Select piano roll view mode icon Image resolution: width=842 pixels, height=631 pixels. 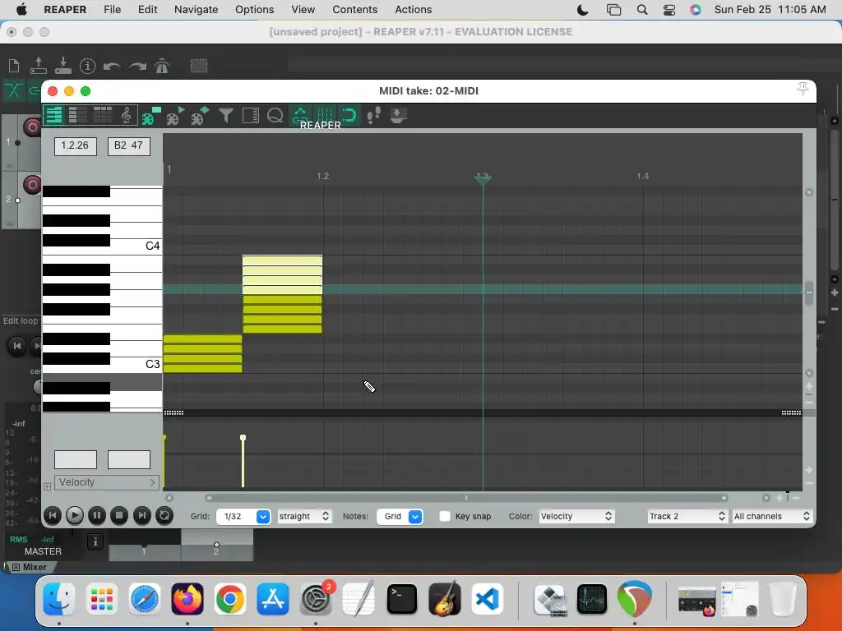click(x=53, y=115)
